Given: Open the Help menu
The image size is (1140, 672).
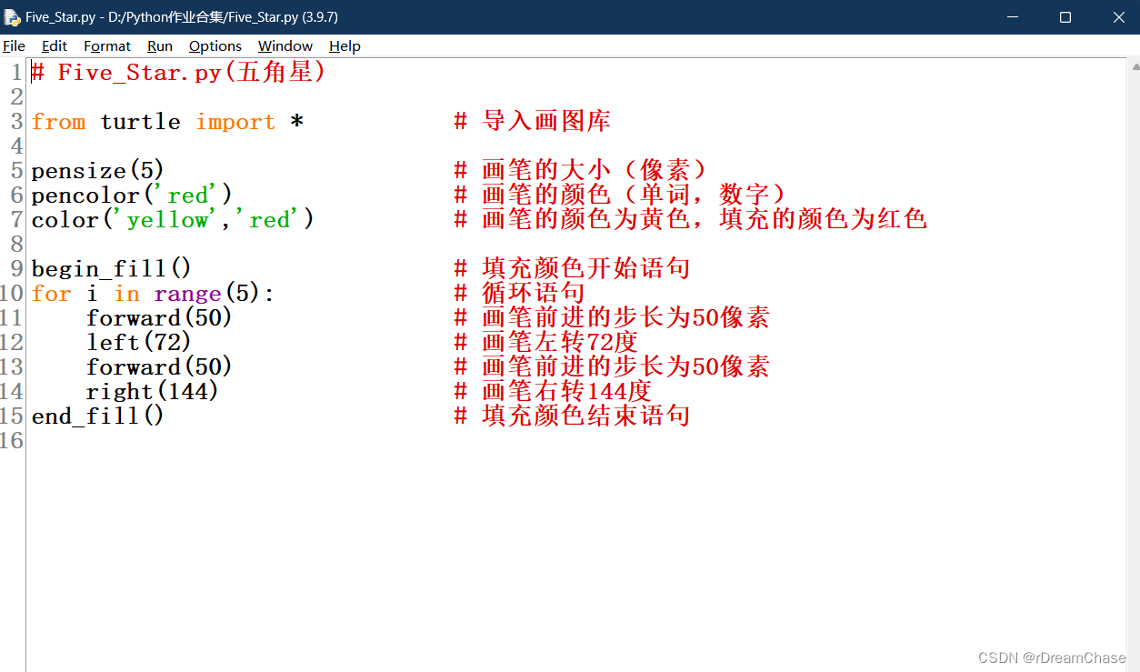Looking at the screenshot, I should [345, 45].
